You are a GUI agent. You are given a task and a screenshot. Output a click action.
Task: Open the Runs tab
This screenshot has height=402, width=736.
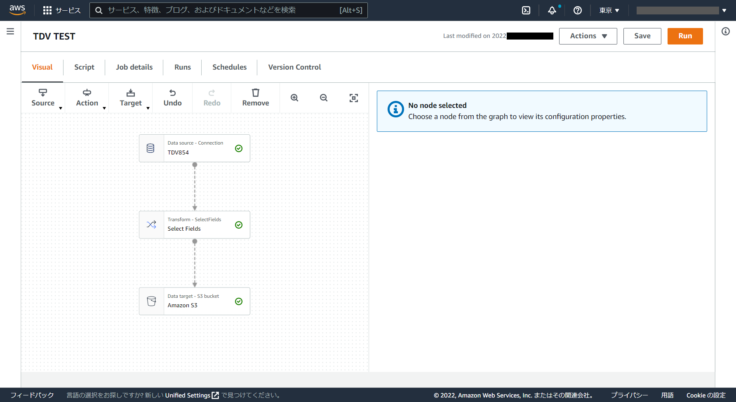tap(182, 67)
